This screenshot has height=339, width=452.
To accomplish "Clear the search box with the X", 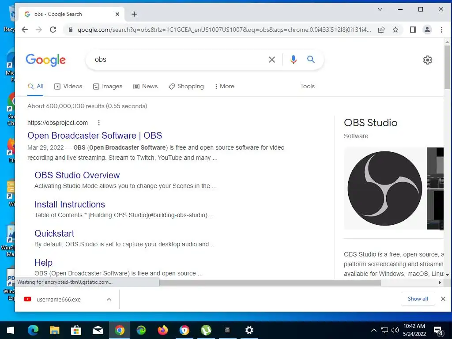I will pos(271,60).
